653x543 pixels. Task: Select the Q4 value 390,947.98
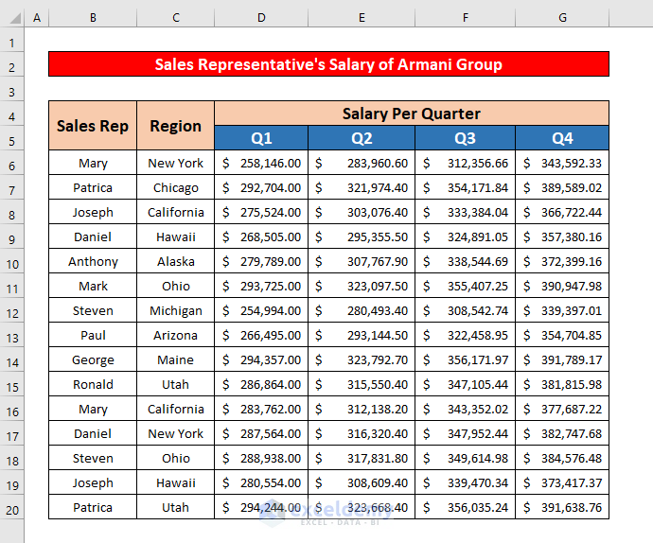562,287
